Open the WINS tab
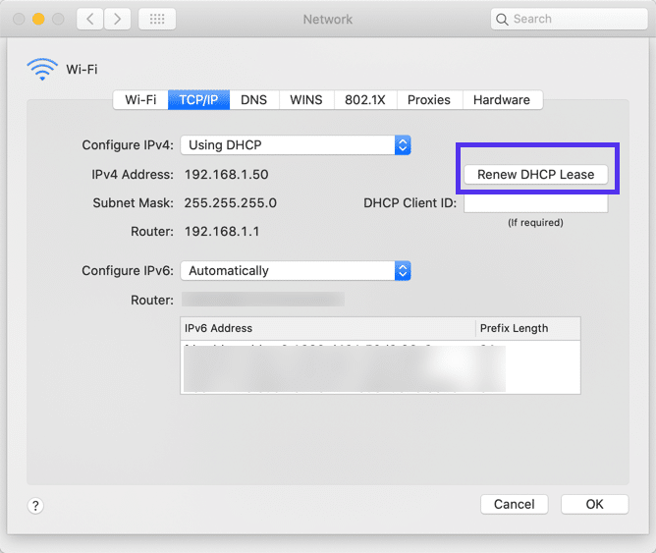The height and width of the screenshot is (553, 656). click(x=306, y=99)
